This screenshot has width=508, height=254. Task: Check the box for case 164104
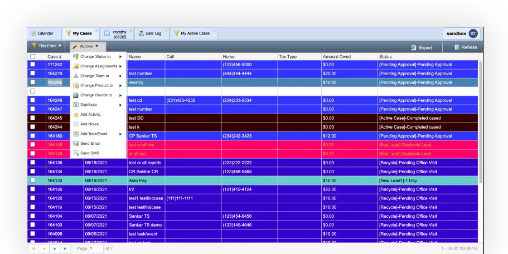[33, 216]
